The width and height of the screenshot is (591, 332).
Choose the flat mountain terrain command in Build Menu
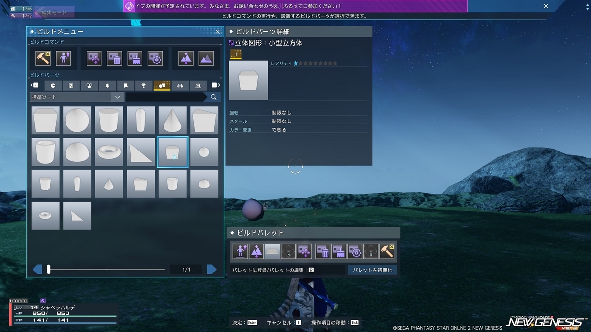206,58
